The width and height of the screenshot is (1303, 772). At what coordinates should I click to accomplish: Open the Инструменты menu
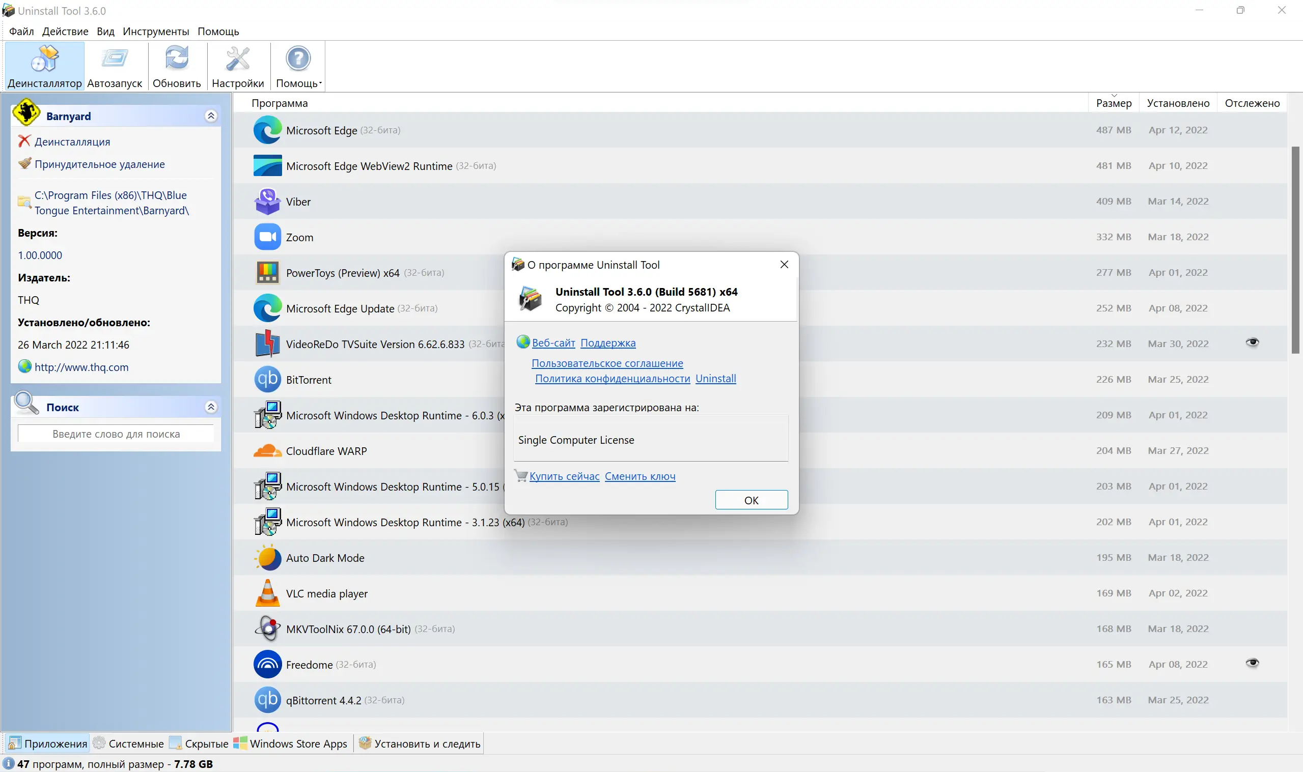pyautogui.click(x=156, y=31)
